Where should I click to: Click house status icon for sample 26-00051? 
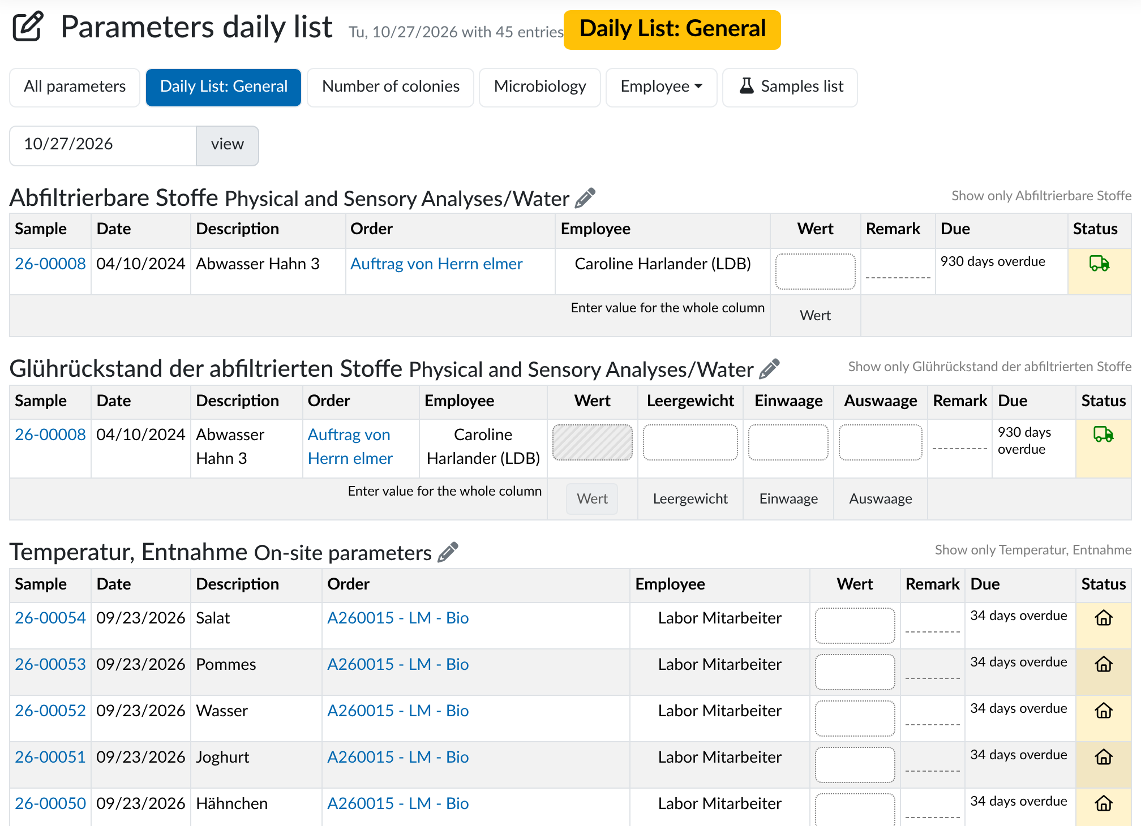click(1104, 757)
